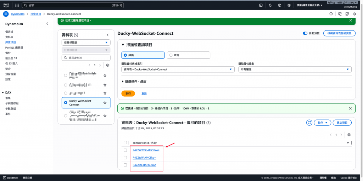Focus the AWS top search field

73,5
